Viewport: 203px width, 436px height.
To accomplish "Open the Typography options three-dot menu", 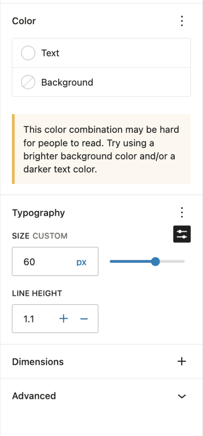I will click(x=182, y=212).
